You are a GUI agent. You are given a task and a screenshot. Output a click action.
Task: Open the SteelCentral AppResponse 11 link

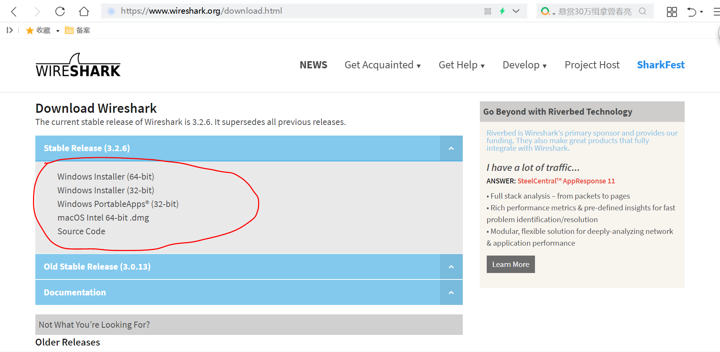(x=566, y=181)
